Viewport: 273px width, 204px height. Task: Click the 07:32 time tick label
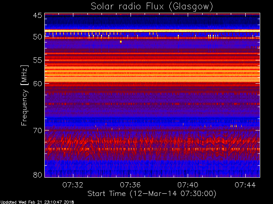[x=73, y=185]
